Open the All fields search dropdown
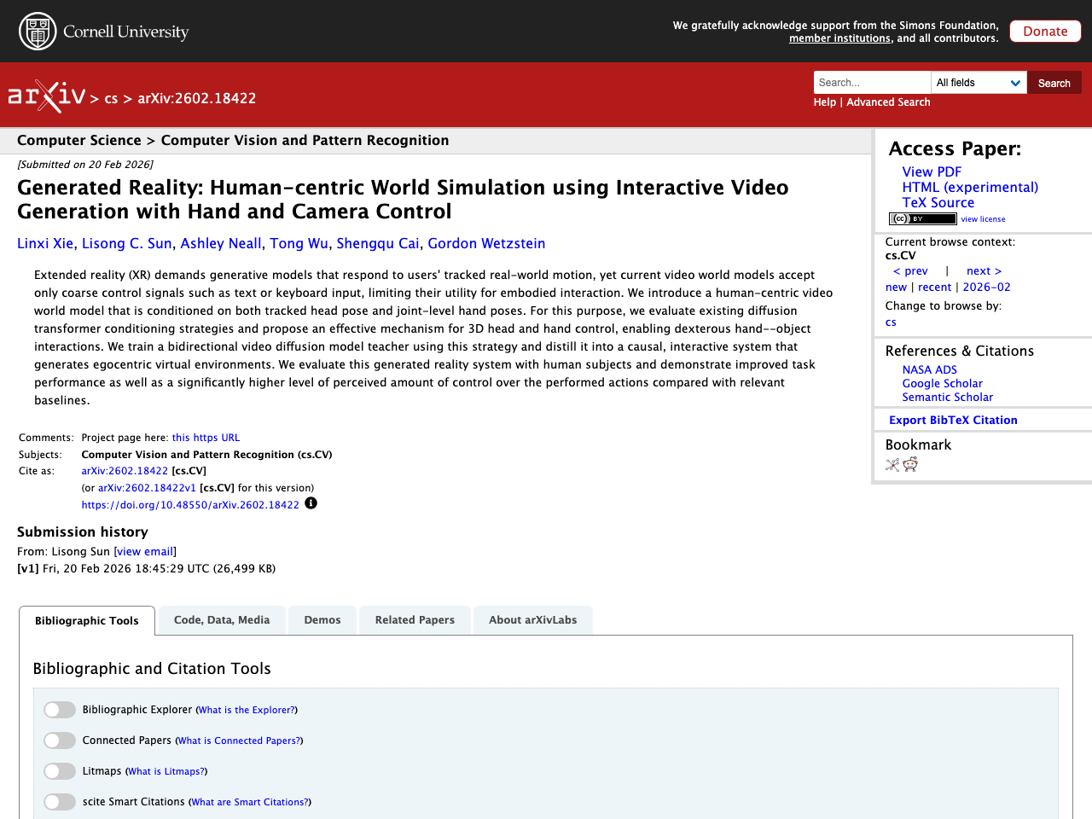 coord(979,82)
